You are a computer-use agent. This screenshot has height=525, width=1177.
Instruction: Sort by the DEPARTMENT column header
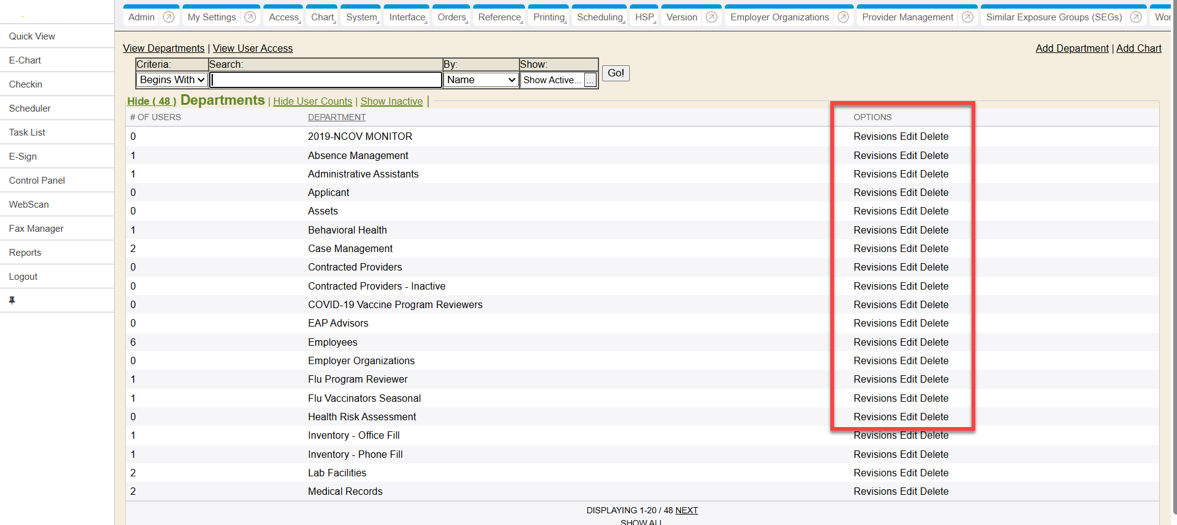click(x=337, y=117)
